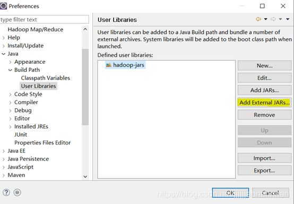This screenshot has width=294, height=204.
Task: Expand the JavaScript node
Action: click(x=4, y=167)
